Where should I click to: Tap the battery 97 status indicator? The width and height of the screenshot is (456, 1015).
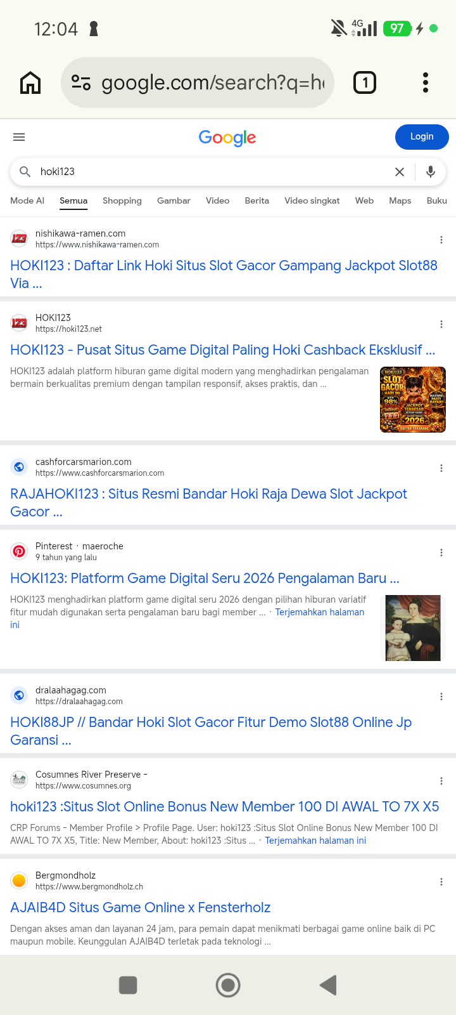(x=397, y=29)
